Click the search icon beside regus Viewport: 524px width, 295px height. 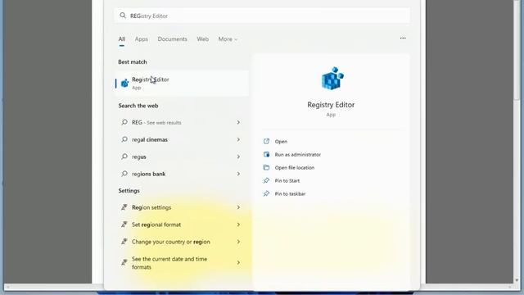pos(124,157)
